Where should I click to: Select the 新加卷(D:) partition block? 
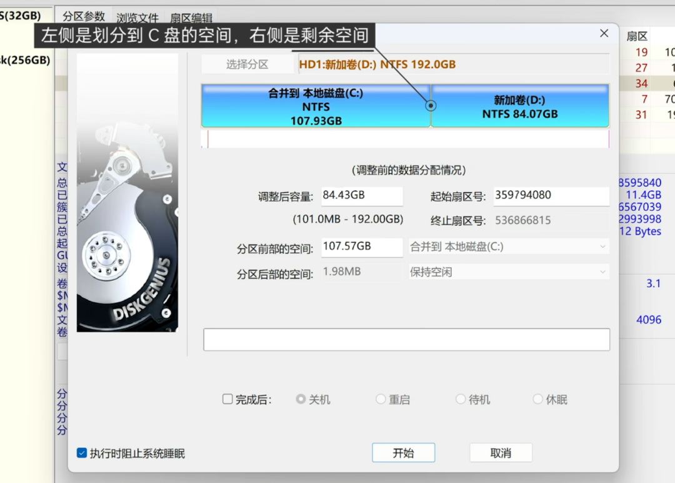pos(519,107)
